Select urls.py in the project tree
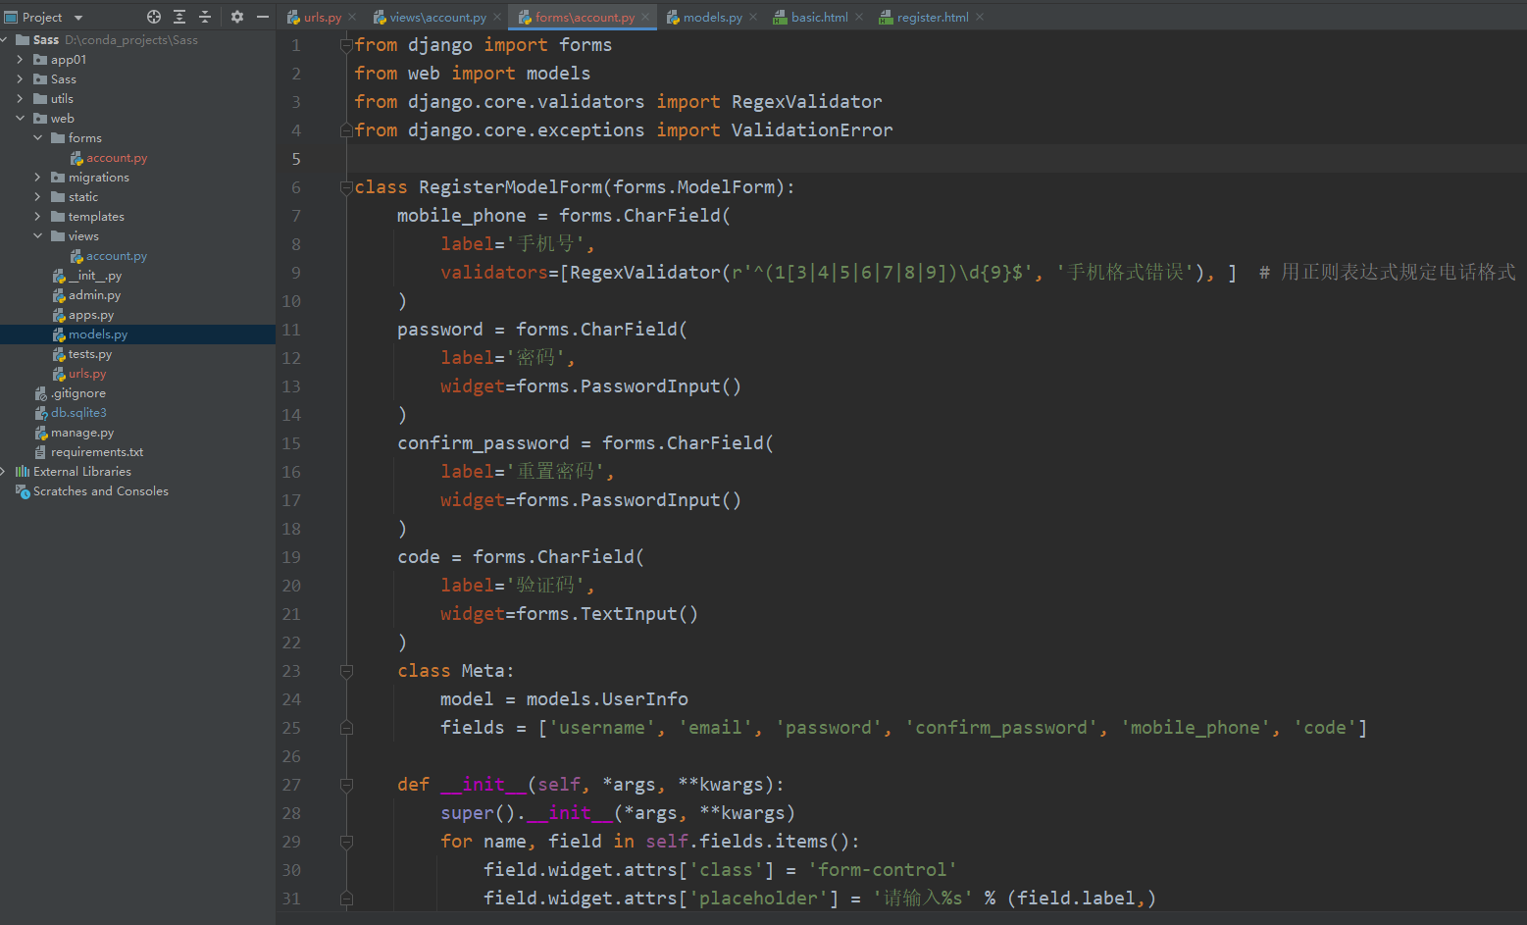Image resolution: width=1527 pixels, height=925 pixels. [87, 374]
